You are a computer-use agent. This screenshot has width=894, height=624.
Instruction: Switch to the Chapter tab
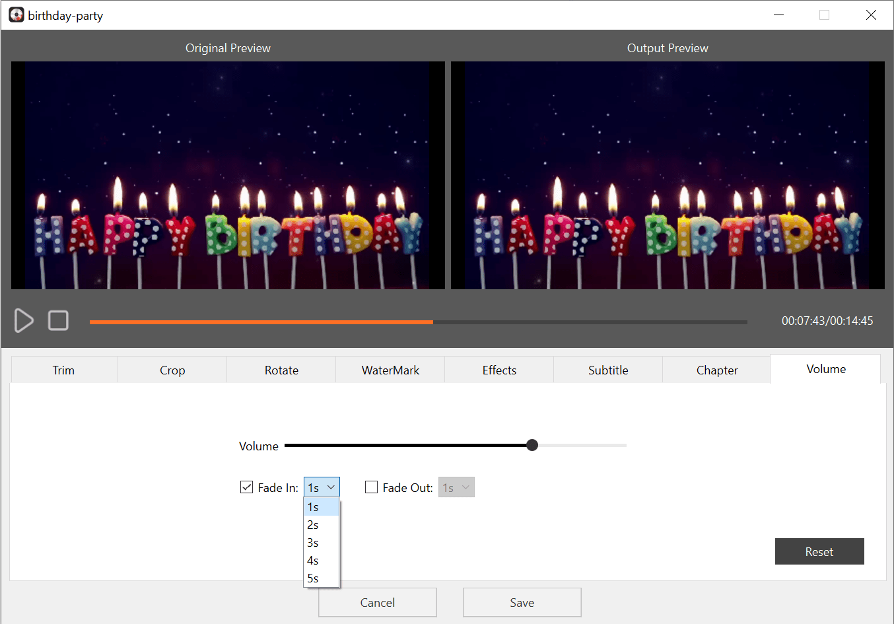pos(716,370)
